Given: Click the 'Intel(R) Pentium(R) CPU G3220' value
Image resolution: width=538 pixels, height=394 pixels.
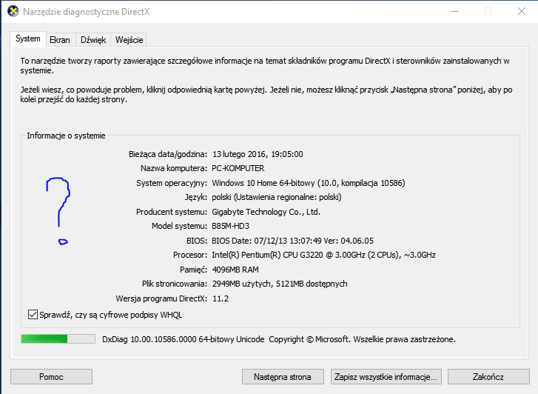Looking at the screenshot, I should pyautogui.click(x=323, y=255).
